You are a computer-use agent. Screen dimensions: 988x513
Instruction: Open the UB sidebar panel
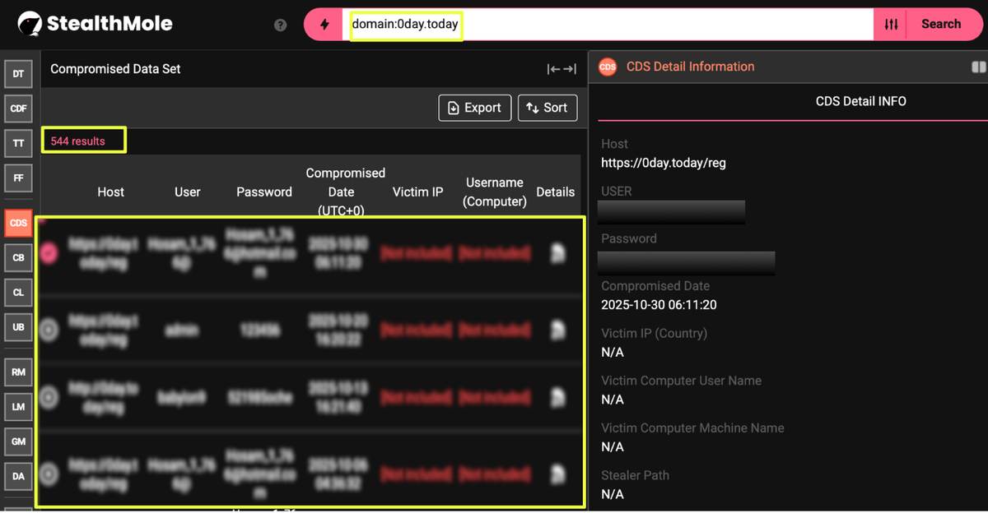pos(18,327)
